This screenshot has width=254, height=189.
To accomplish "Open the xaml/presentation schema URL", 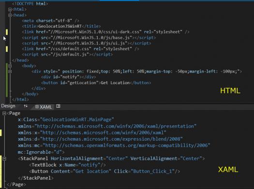I will coord(116,126).
